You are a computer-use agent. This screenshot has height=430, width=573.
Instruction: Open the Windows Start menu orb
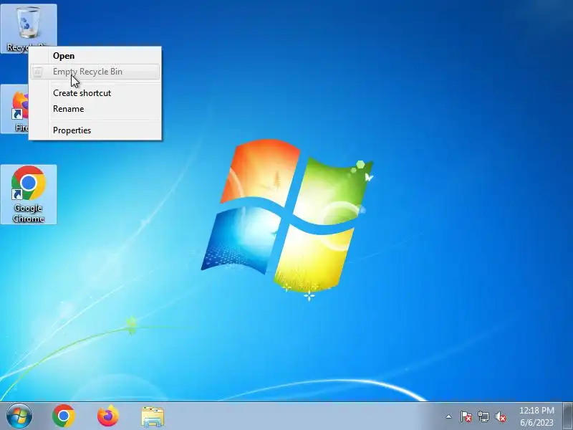19,416
